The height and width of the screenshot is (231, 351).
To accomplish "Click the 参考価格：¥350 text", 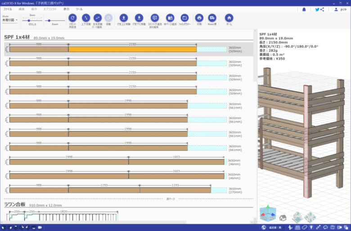I will pos(272,58).
